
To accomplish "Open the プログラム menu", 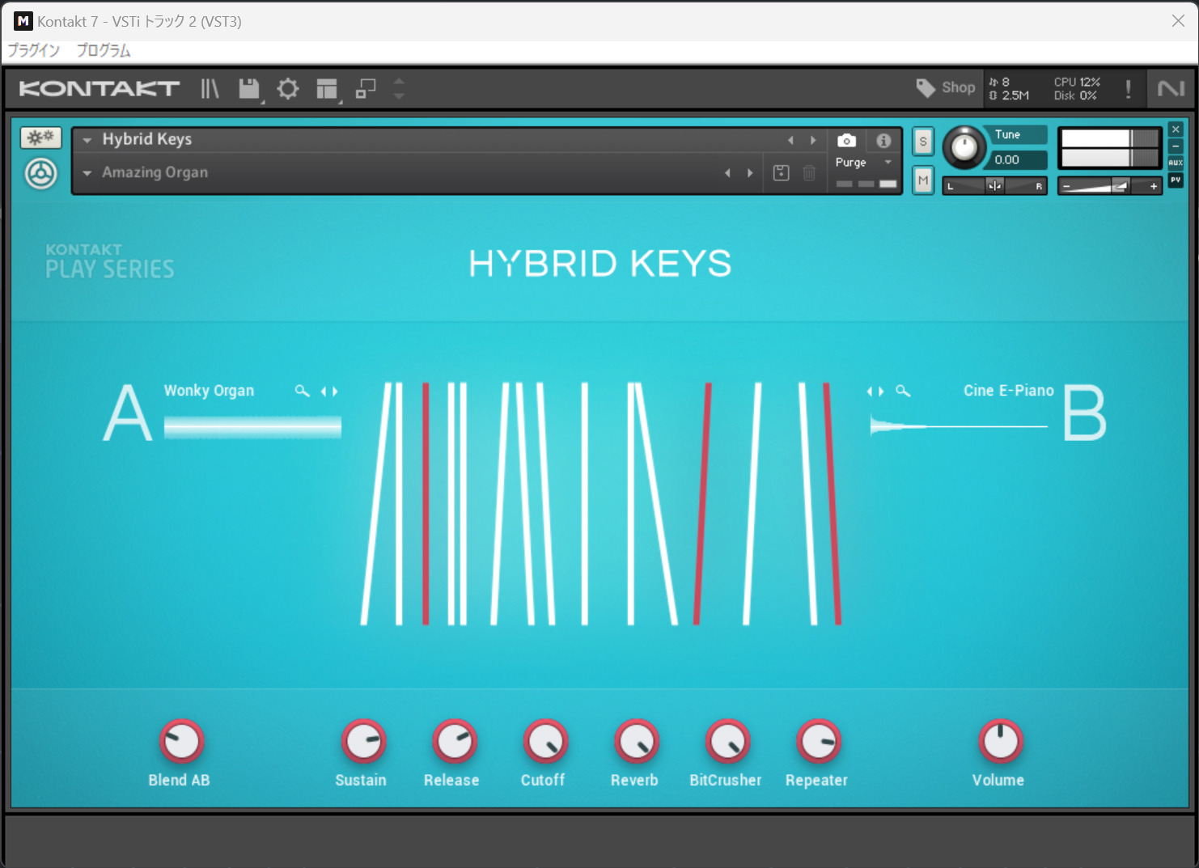I will [104, 50].
